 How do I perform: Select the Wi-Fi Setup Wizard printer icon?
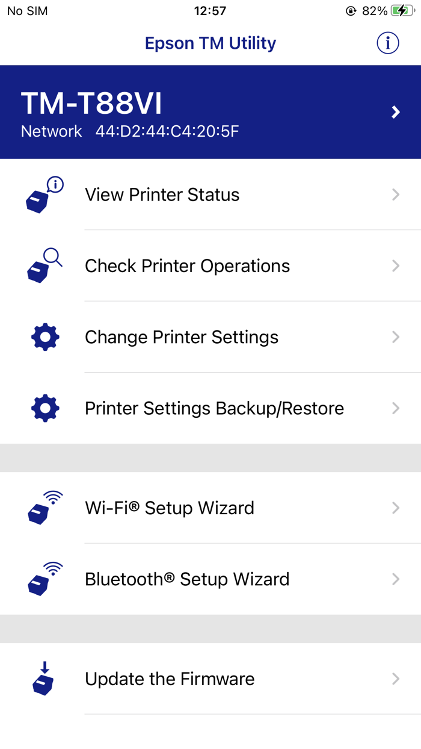click(x=44, y=508)
